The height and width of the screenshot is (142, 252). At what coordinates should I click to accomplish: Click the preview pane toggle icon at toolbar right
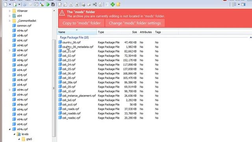[243, 4]
